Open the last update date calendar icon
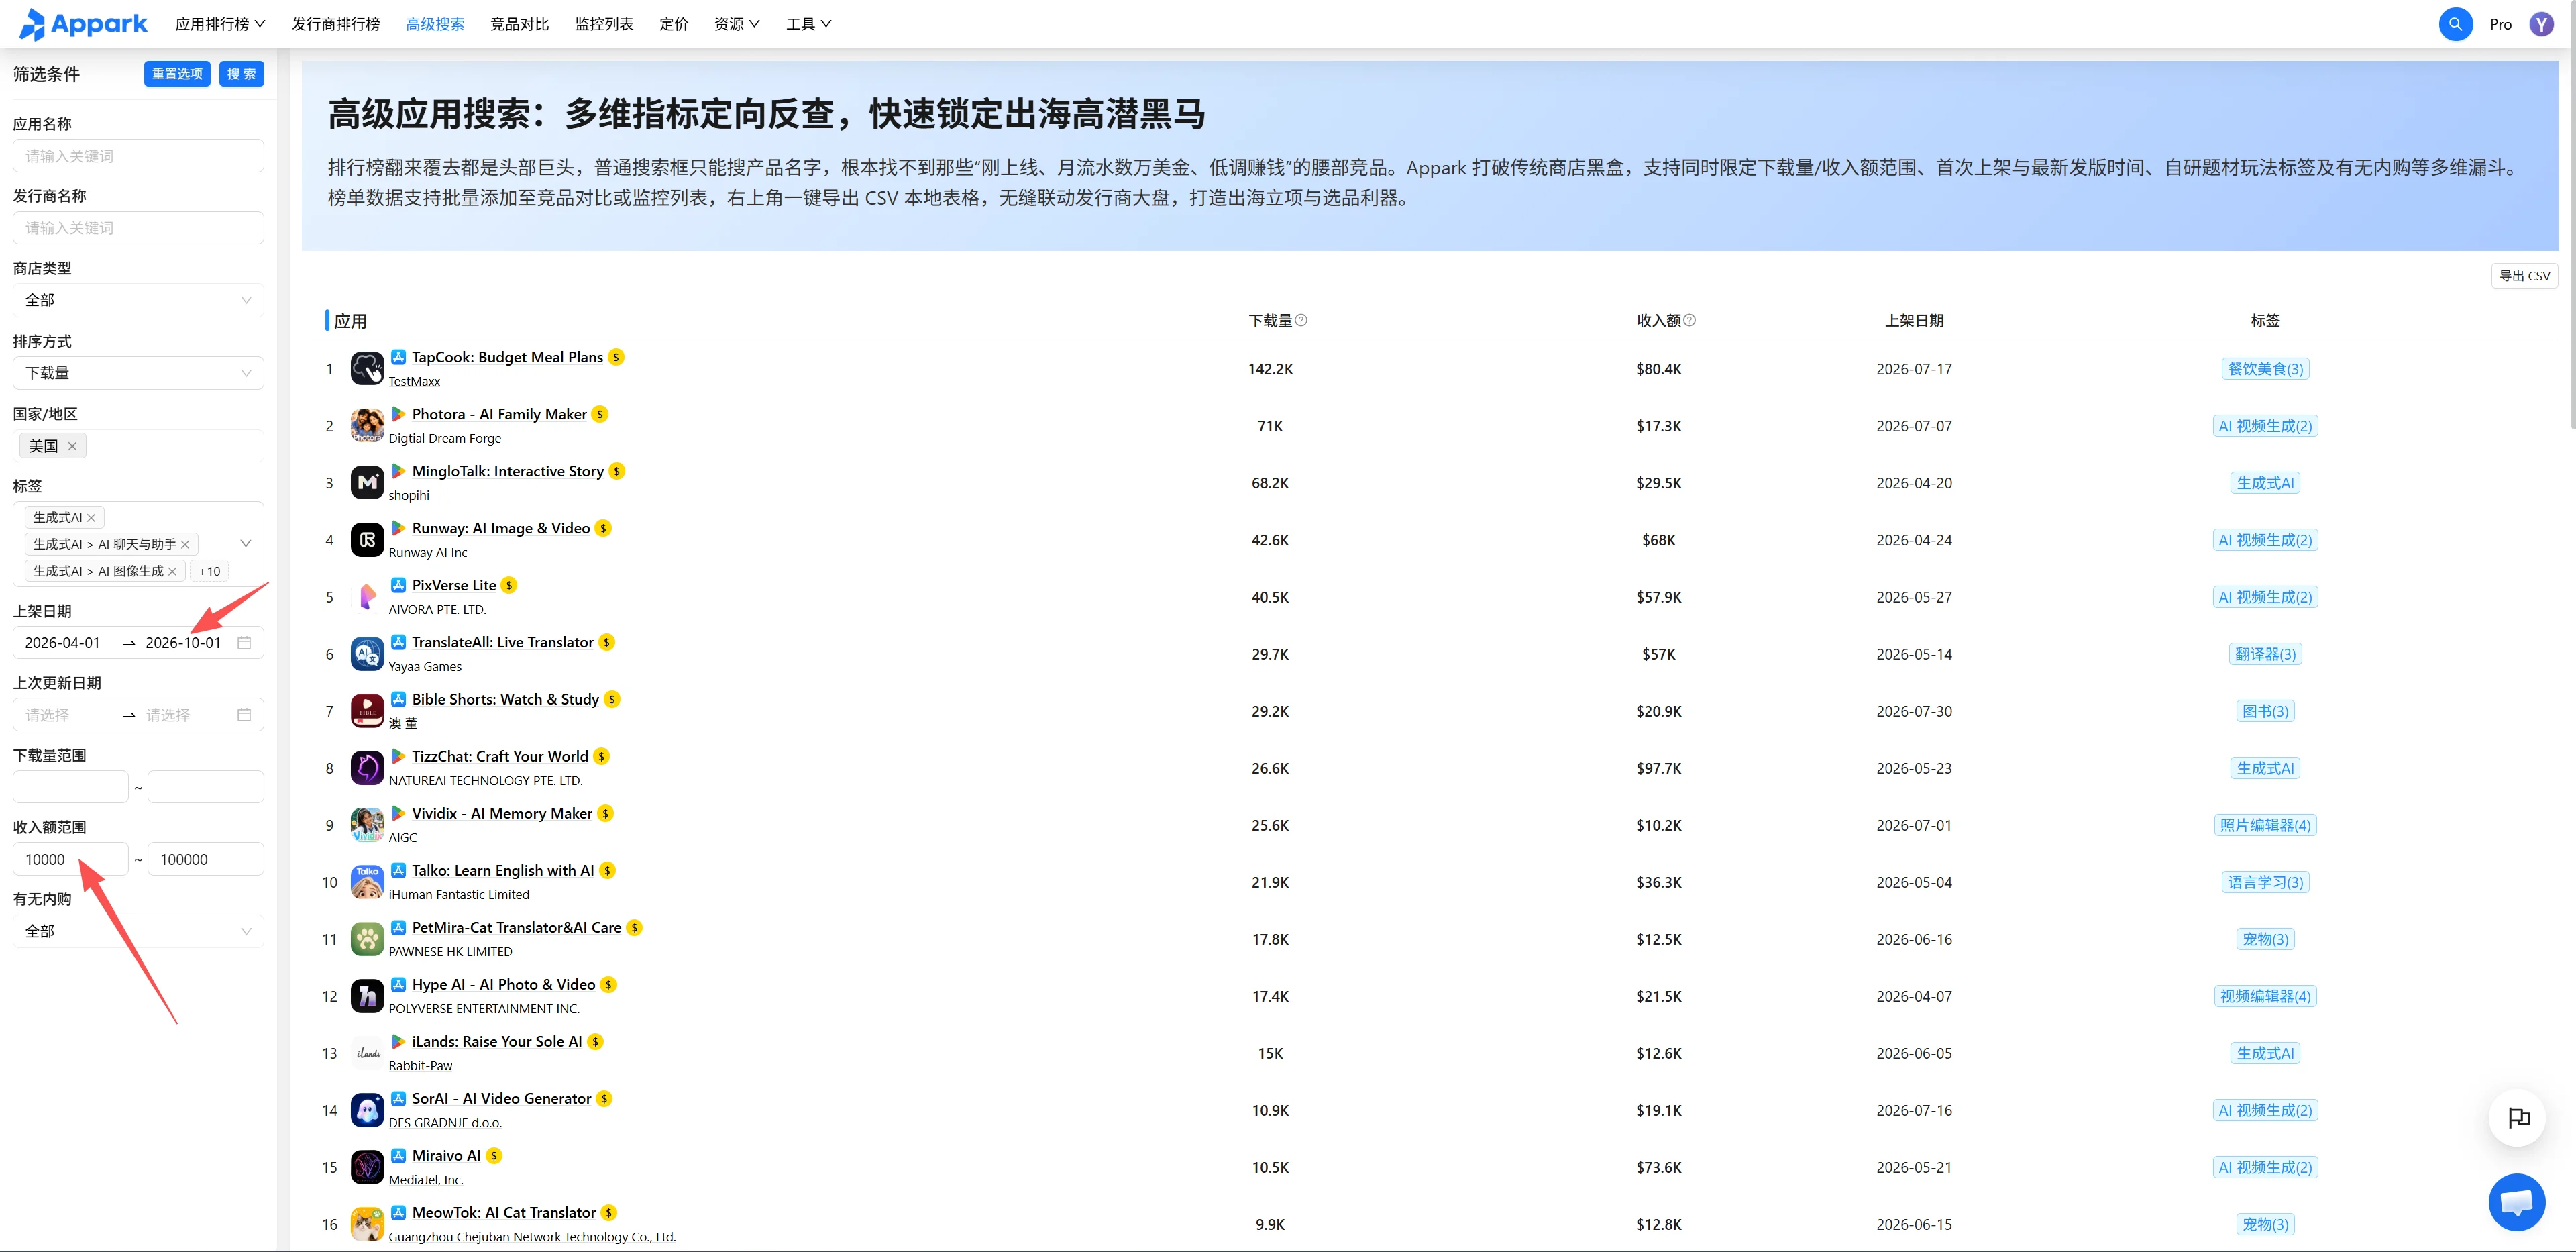This screenshot has width=2576, height=1252. click(x=244, y=715)
